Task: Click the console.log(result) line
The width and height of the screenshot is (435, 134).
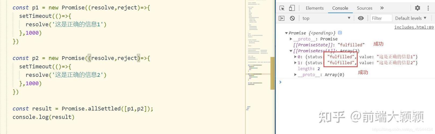Action: [43, 117]
